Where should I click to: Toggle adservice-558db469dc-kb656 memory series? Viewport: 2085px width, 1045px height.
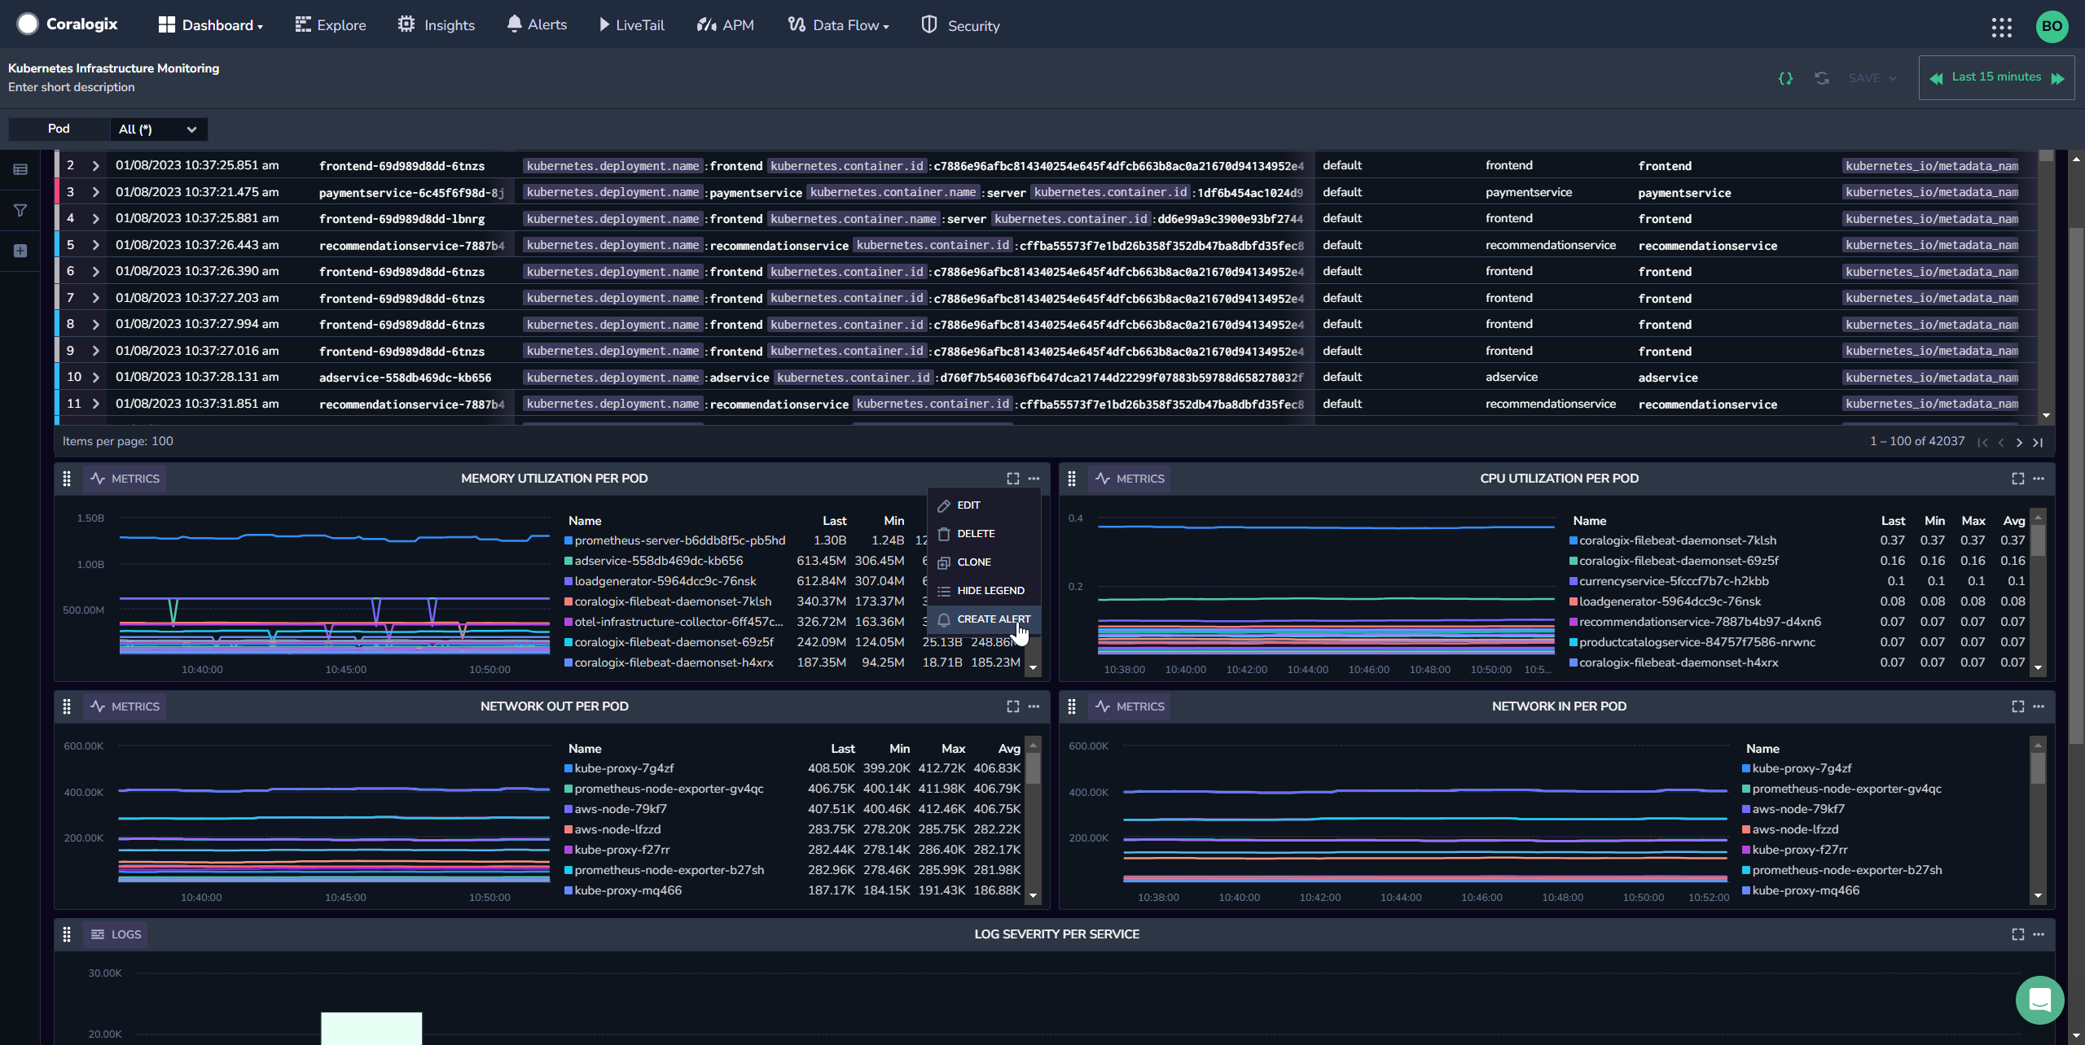pyautogui.click(x=654, y=561)
